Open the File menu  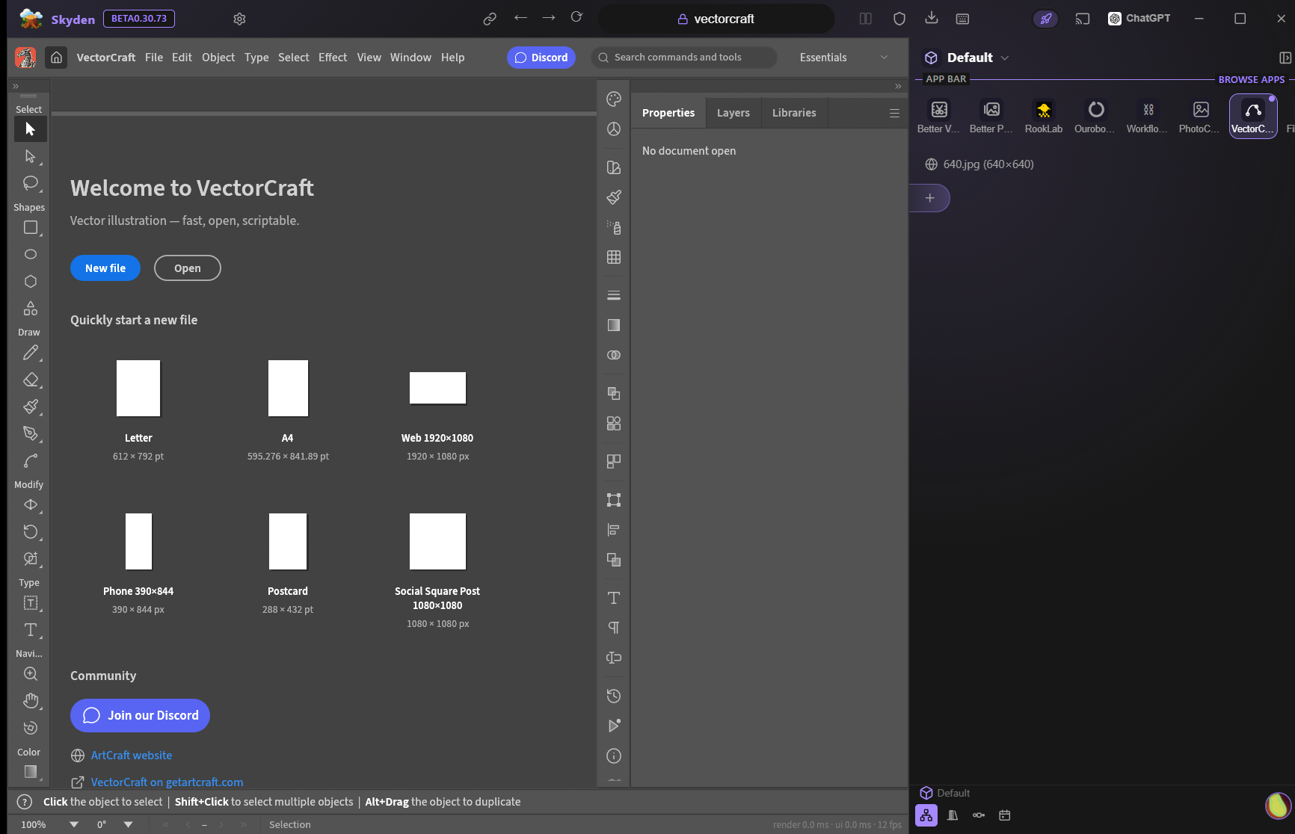point(154,58)
